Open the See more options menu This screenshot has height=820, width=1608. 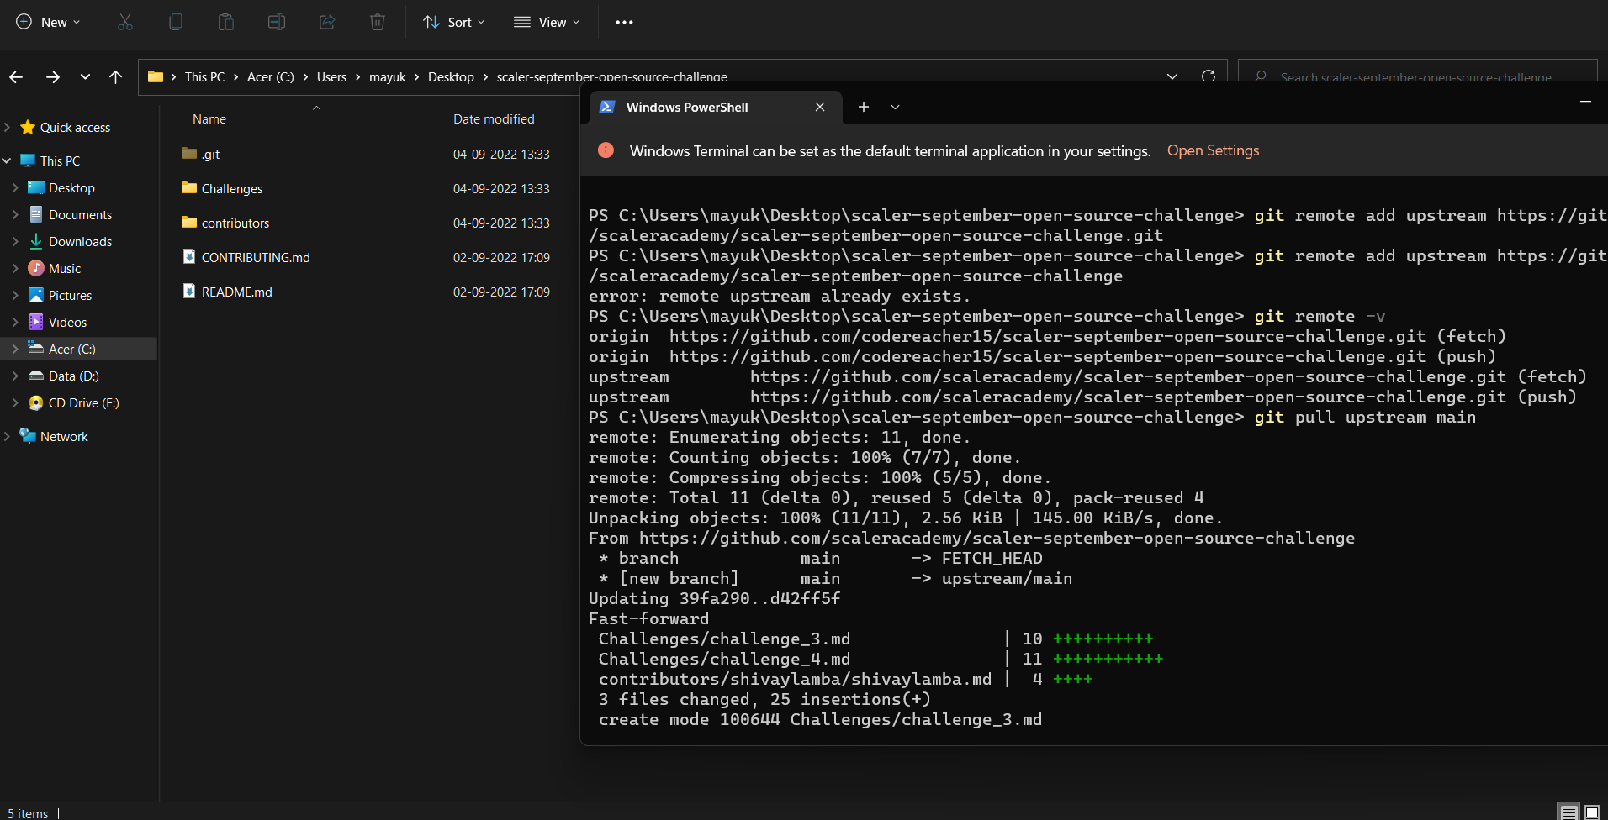[624, 22]
